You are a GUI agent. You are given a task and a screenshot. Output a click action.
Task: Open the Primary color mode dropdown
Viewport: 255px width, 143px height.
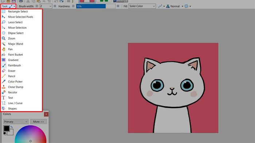click(16, 122)
